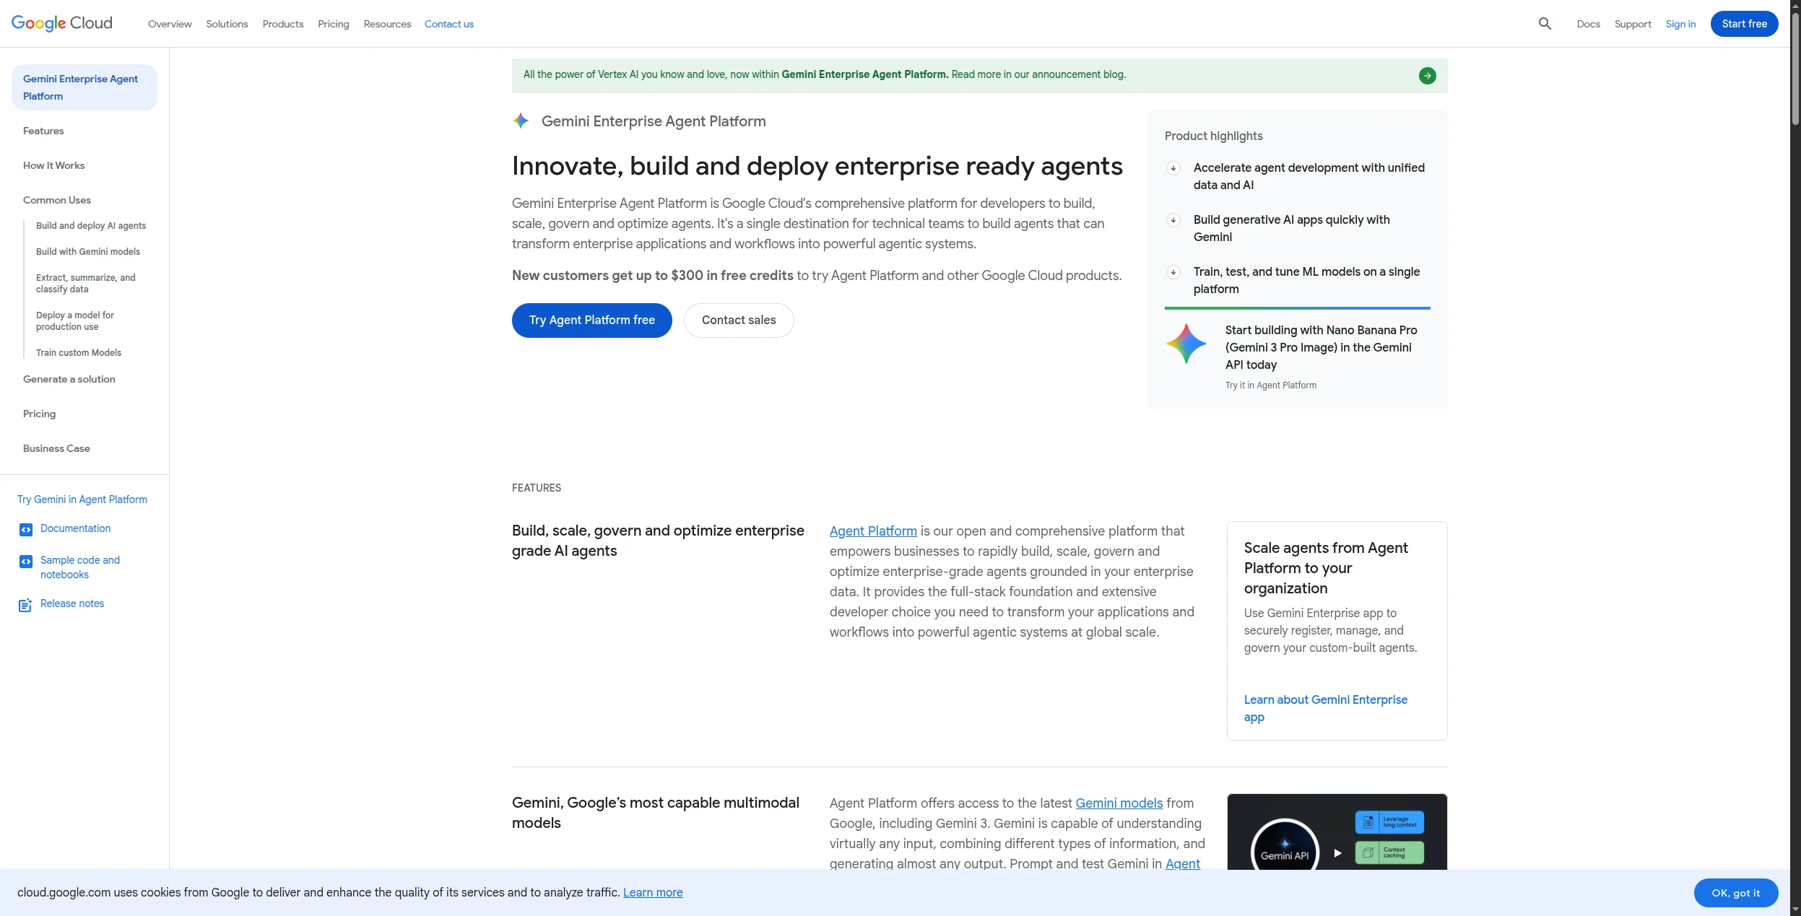Open the cookie banner Learn more link
1801x916 pixels.
(x=653, y=893)
